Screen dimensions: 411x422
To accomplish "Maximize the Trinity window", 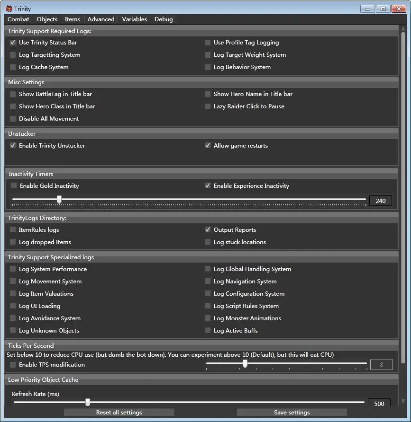I will point(383,9).
